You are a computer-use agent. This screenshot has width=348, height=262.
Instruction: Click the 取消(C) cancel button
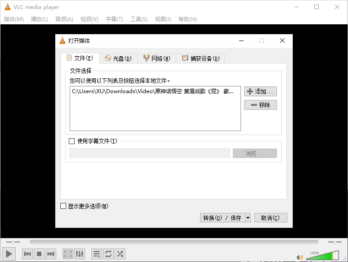tap(271, 218)
